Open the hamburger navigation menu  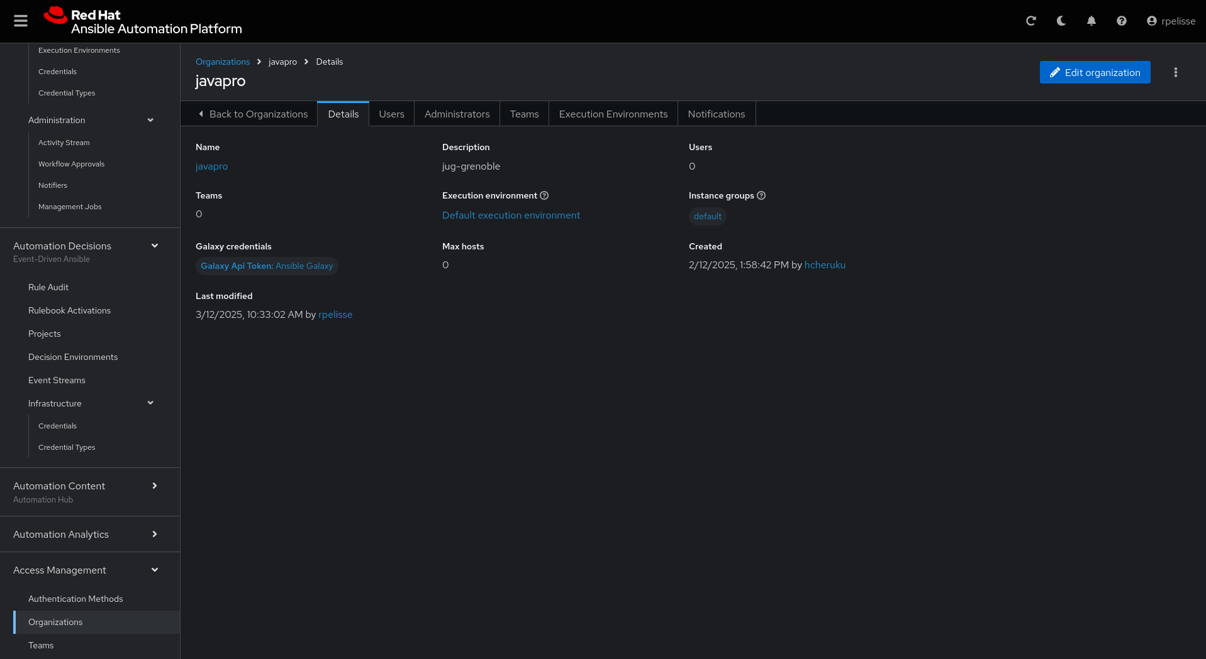click(x=21, y=21)
